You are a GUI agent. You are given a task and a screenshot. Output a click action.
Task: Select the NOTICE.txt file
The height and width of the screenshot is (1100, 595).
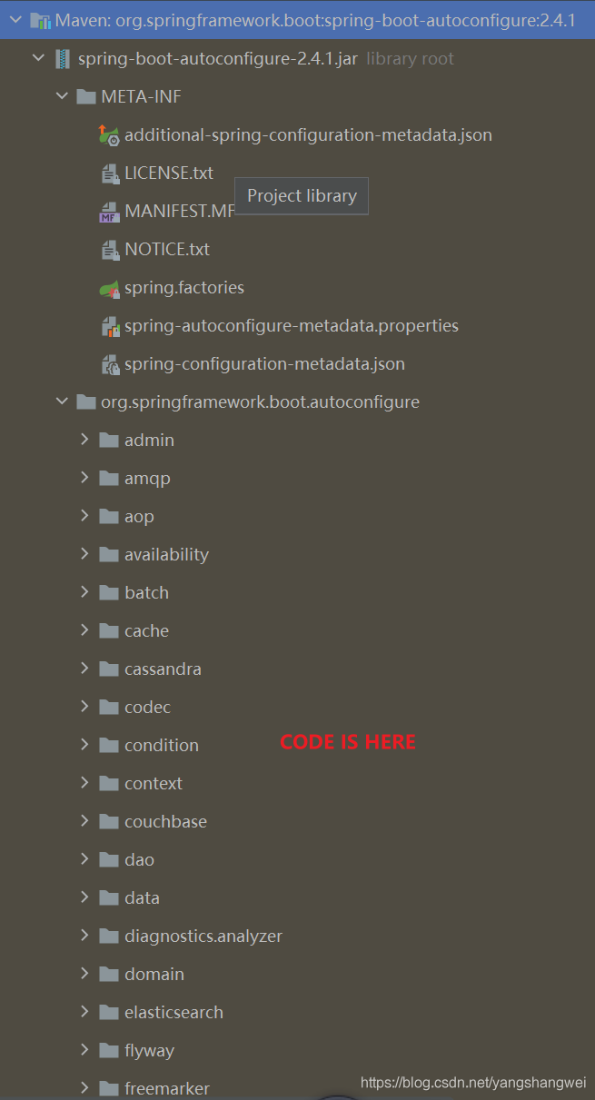pos(166,250)
